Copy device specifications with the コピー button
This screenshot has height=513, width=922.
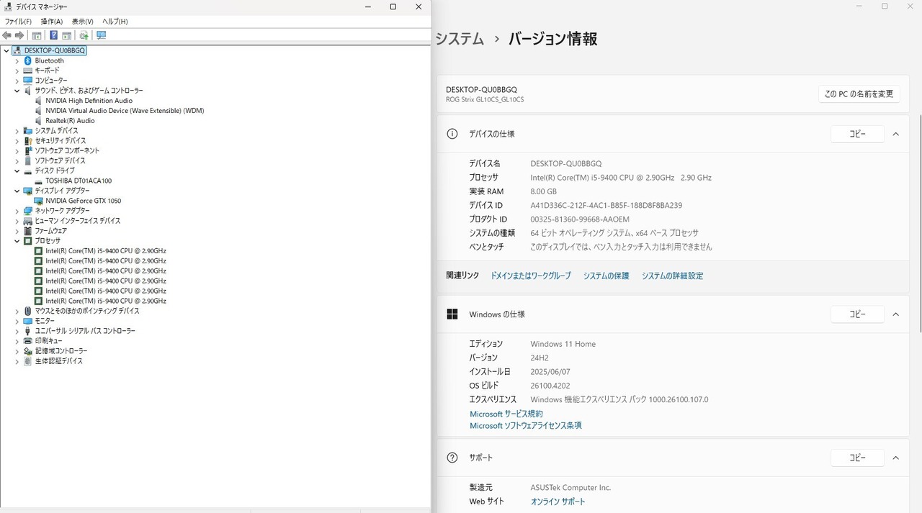click(x=857, y=134)
